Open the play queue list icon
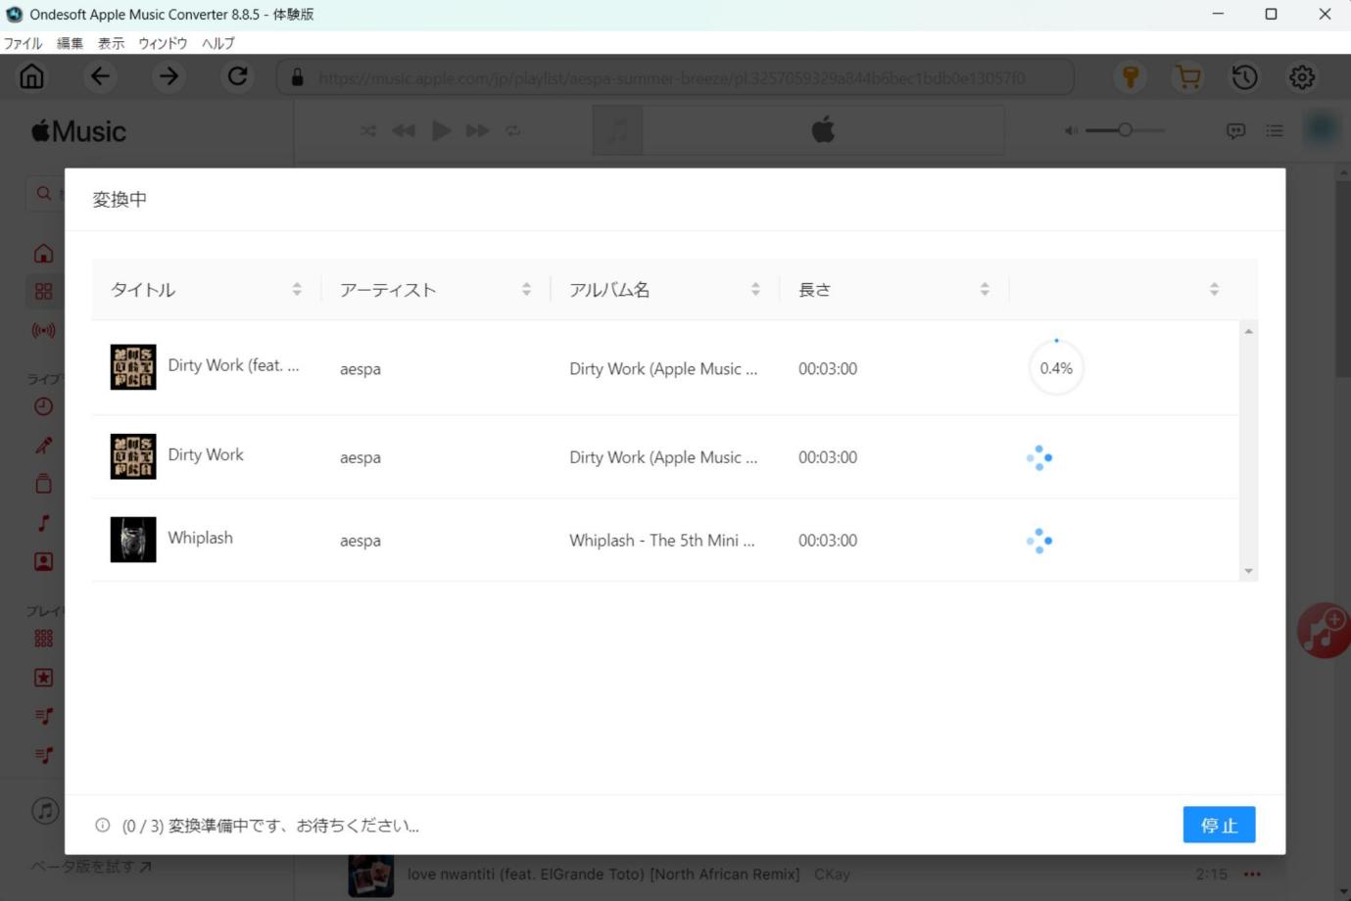The width and height of the screenshot is (1351, 901). 1275,130
